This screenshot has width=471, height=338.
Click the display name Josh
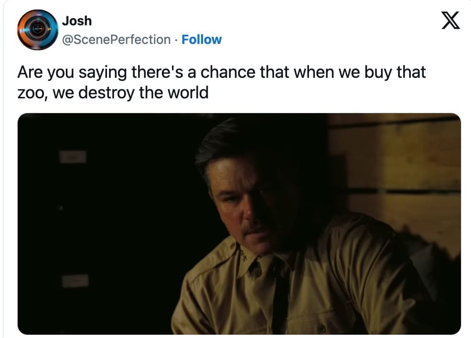(x=77, y=21)
